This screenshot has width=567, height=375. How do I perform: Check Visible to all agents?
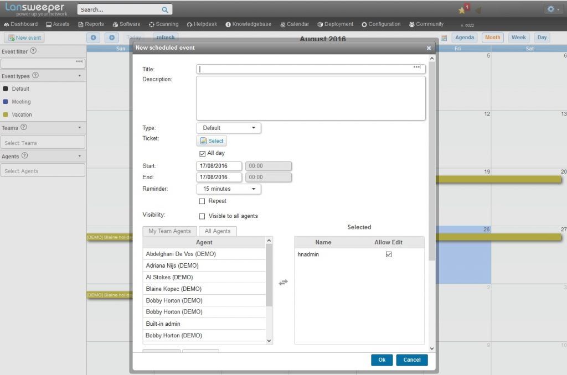tap(202, 216)
